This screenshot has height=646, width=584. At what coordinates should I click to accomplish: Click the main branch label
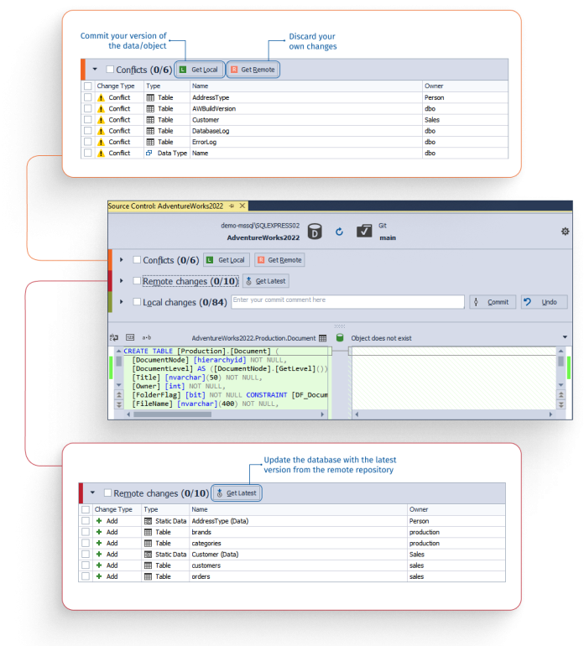coord(388,237)
